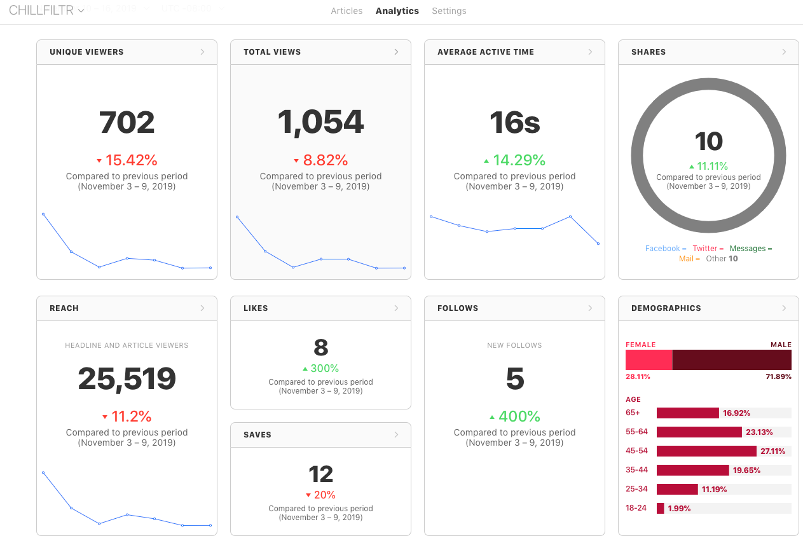The width and height of the screenshot is (803, 543).
Task: Click the AVERAGE ACTIVE TIME heading
Action: pos(486,52)
